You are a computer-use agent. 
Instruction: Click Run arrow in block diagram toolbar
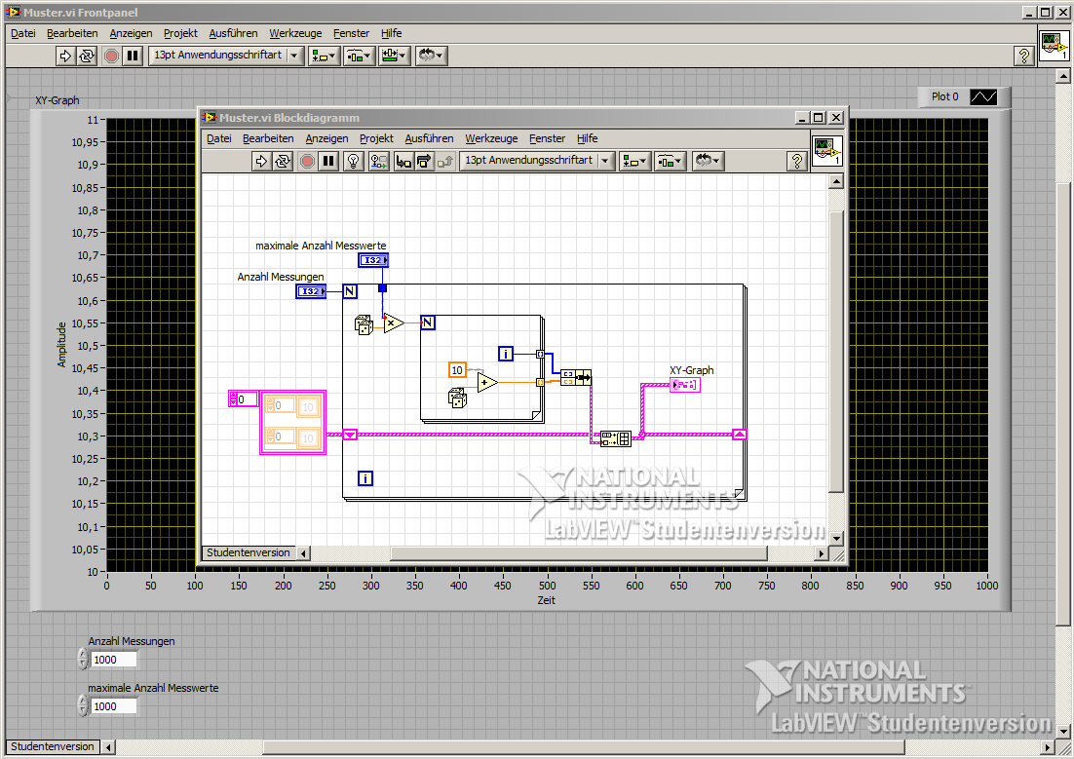[261, 161]
